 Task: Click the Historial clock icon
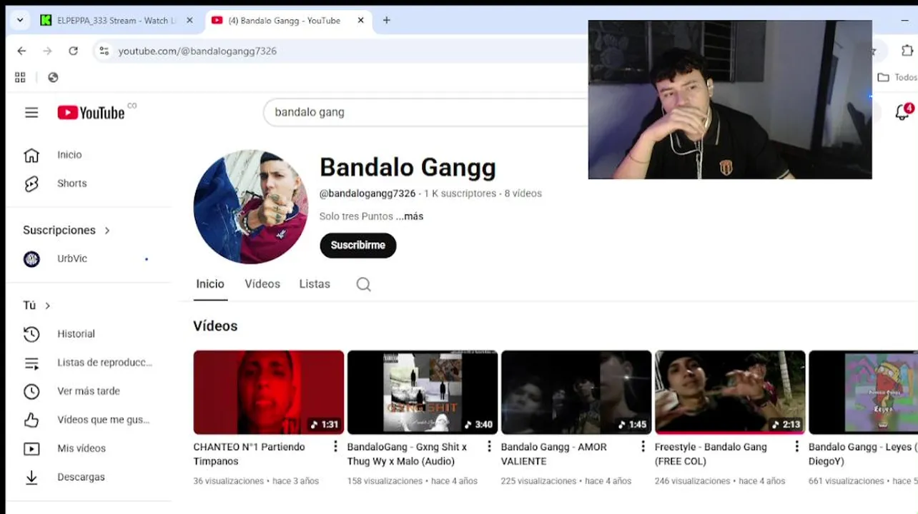point(31,334)
